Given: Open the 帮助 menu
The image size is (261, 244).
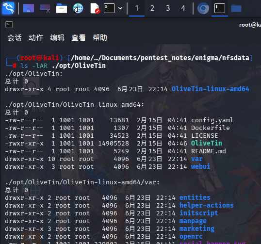Looking at the screenshot, I should click(x=100, y=38).
